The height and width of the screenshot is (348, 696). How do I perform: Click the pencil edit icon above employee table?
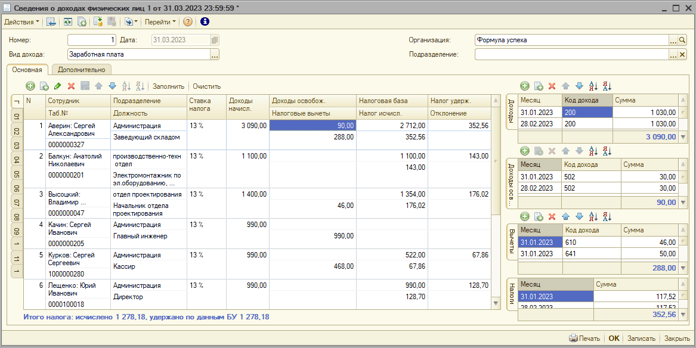click(x=58, y=86)
